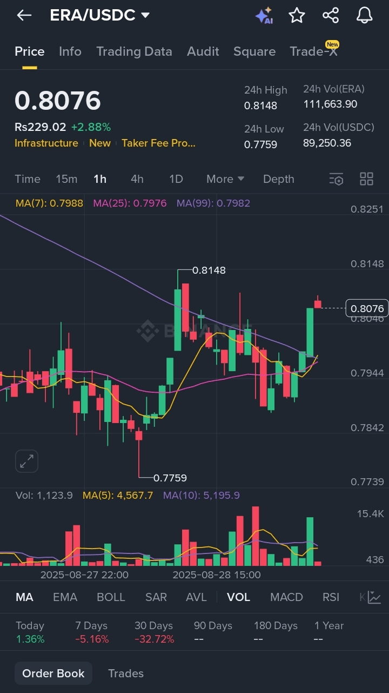
Task: Tap the back arrow icon
Action: (x=24, y=15)
